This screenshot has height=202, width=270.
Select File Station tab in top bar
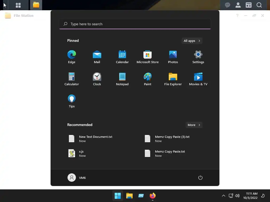click(x=36, y=5)
